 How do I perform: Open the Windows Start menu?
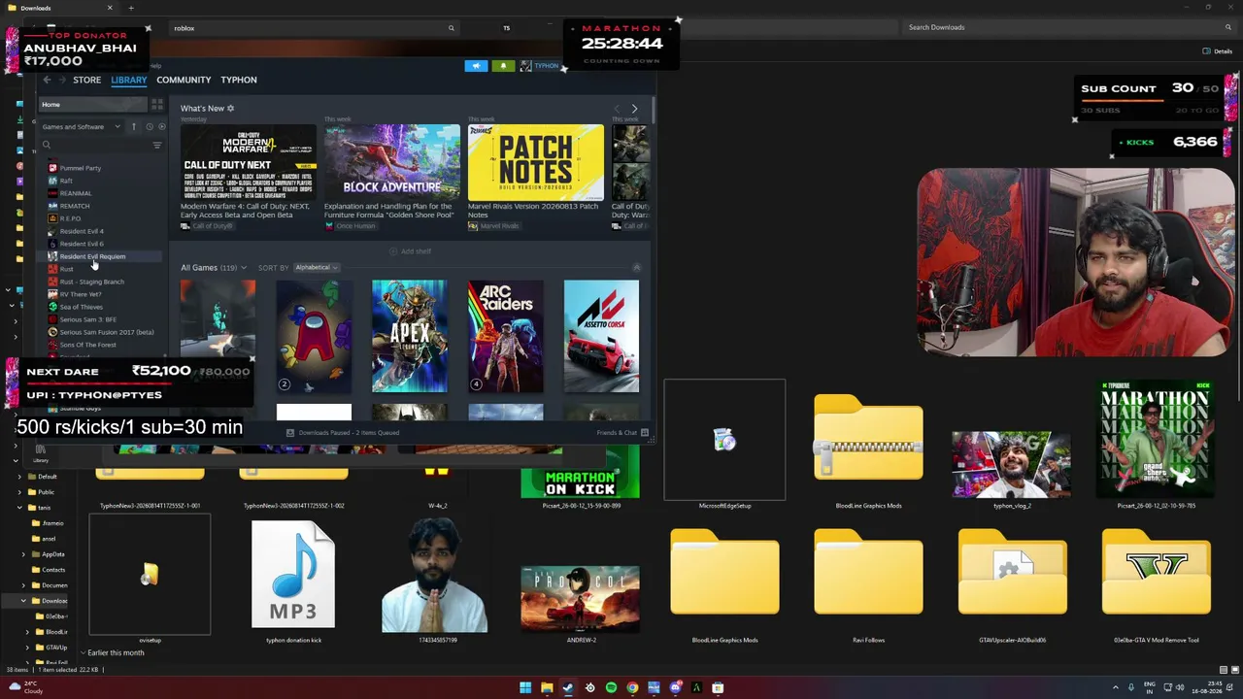click(525, 688)
